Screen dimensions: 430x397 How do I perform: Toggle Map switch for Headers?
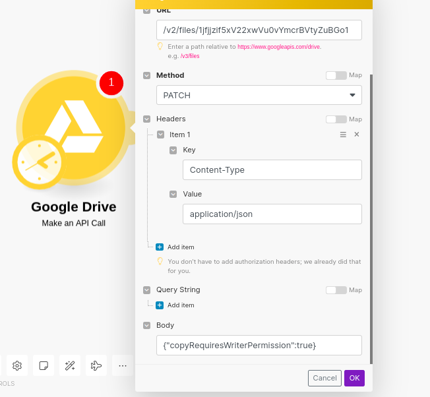[x=336, y=119]
